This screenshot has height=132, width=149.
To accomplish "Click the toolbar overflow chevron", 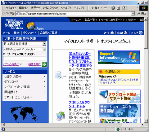I will click(138, 7).
